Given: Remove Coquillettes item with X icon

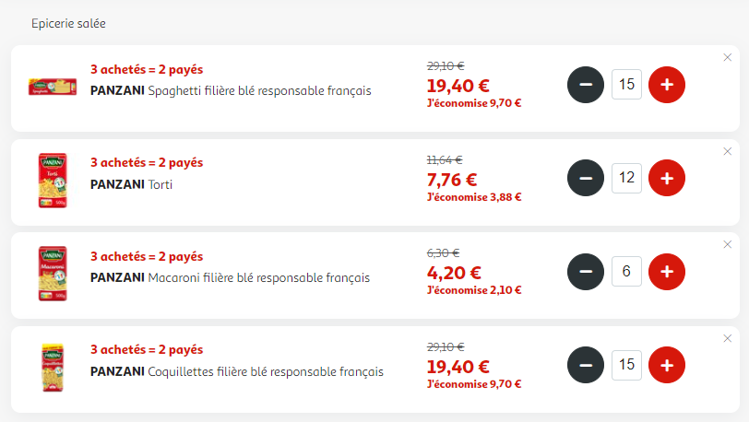Looking at the screenshot, I should coord(728,338).
